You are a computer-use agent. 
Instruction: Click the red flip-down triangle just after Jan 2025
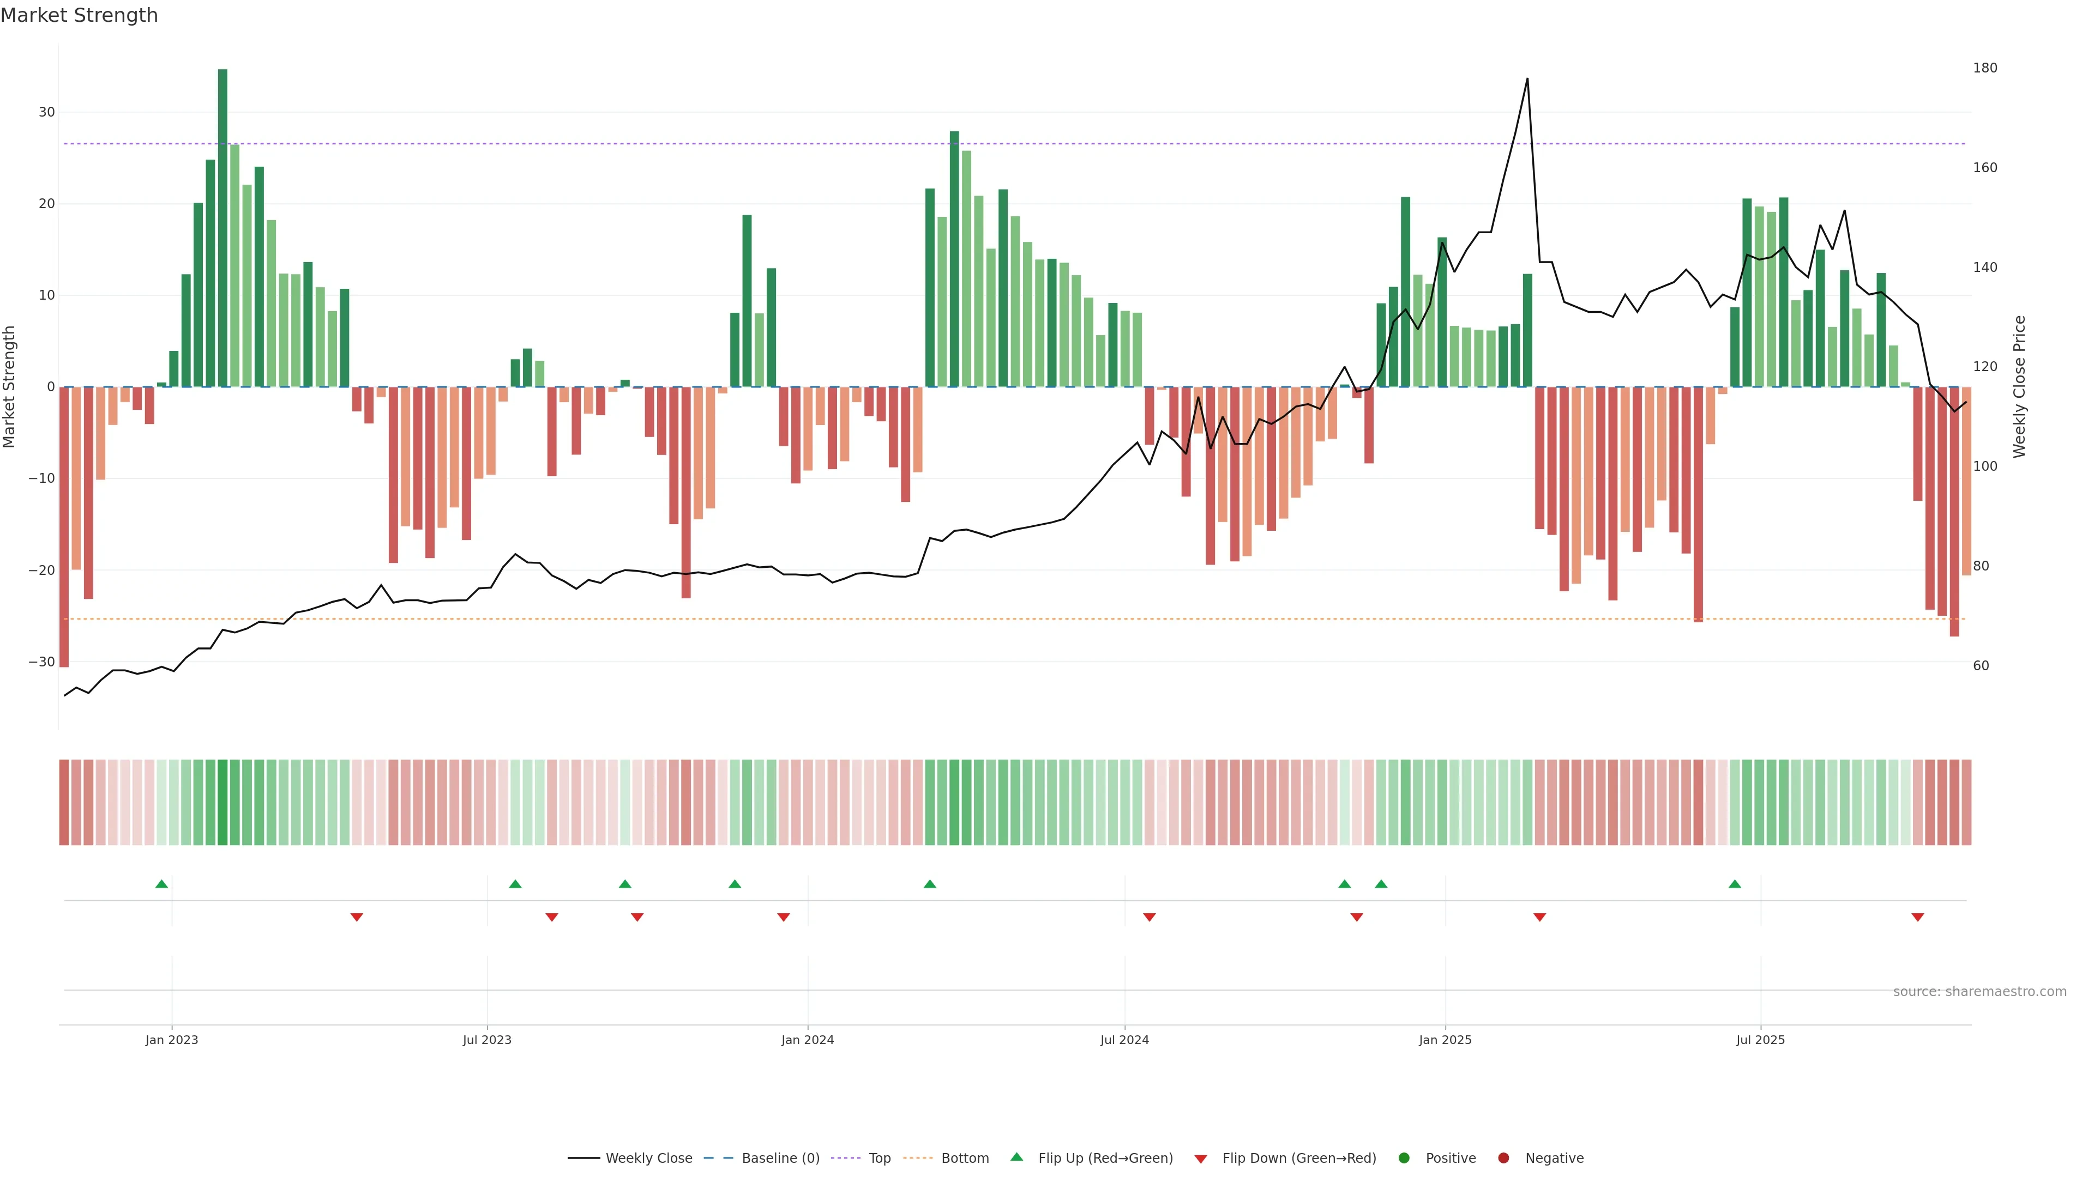(x=1539, y=917)
